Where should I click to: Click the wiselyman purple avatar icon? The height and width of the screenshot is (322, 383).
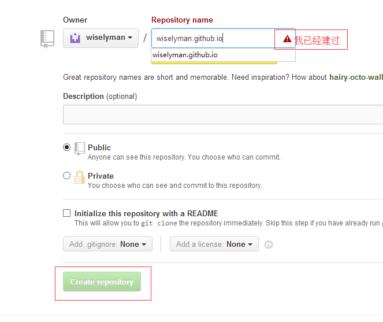[x=75, y=38]
